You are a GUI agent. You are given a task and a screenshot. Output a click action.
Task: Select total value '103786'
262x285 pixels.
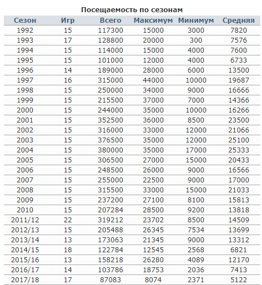pos(110,270)
